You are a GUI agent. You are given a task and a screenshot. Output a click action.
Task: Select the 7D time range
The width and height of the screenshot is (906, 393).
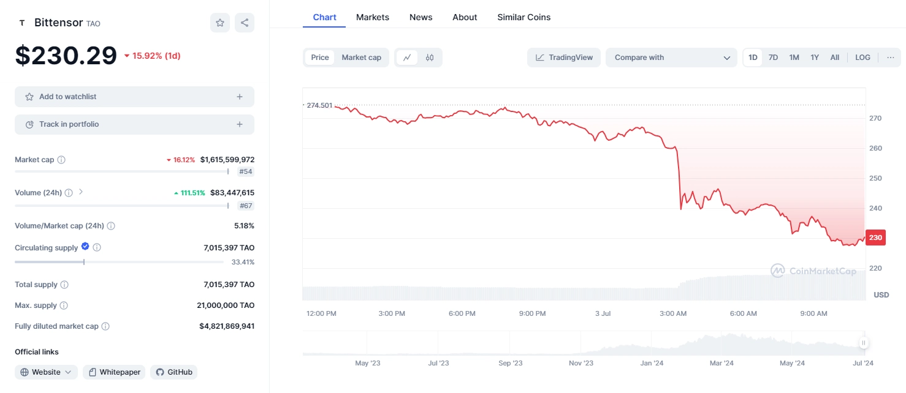point(774,58)
